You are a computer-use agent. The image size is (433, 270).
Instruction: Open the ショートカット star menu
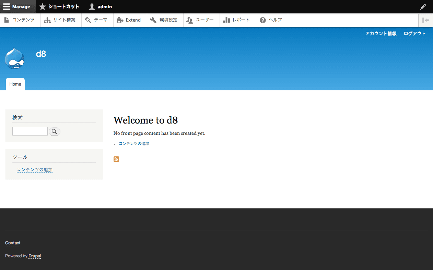(x=59, y=7)
